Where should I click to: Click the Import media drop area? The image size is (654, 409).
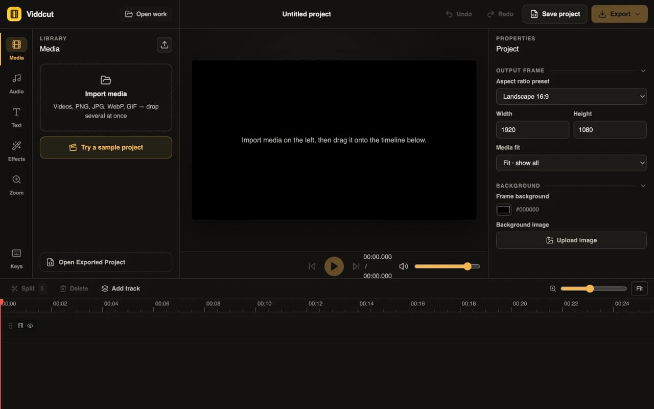(106, 97)
